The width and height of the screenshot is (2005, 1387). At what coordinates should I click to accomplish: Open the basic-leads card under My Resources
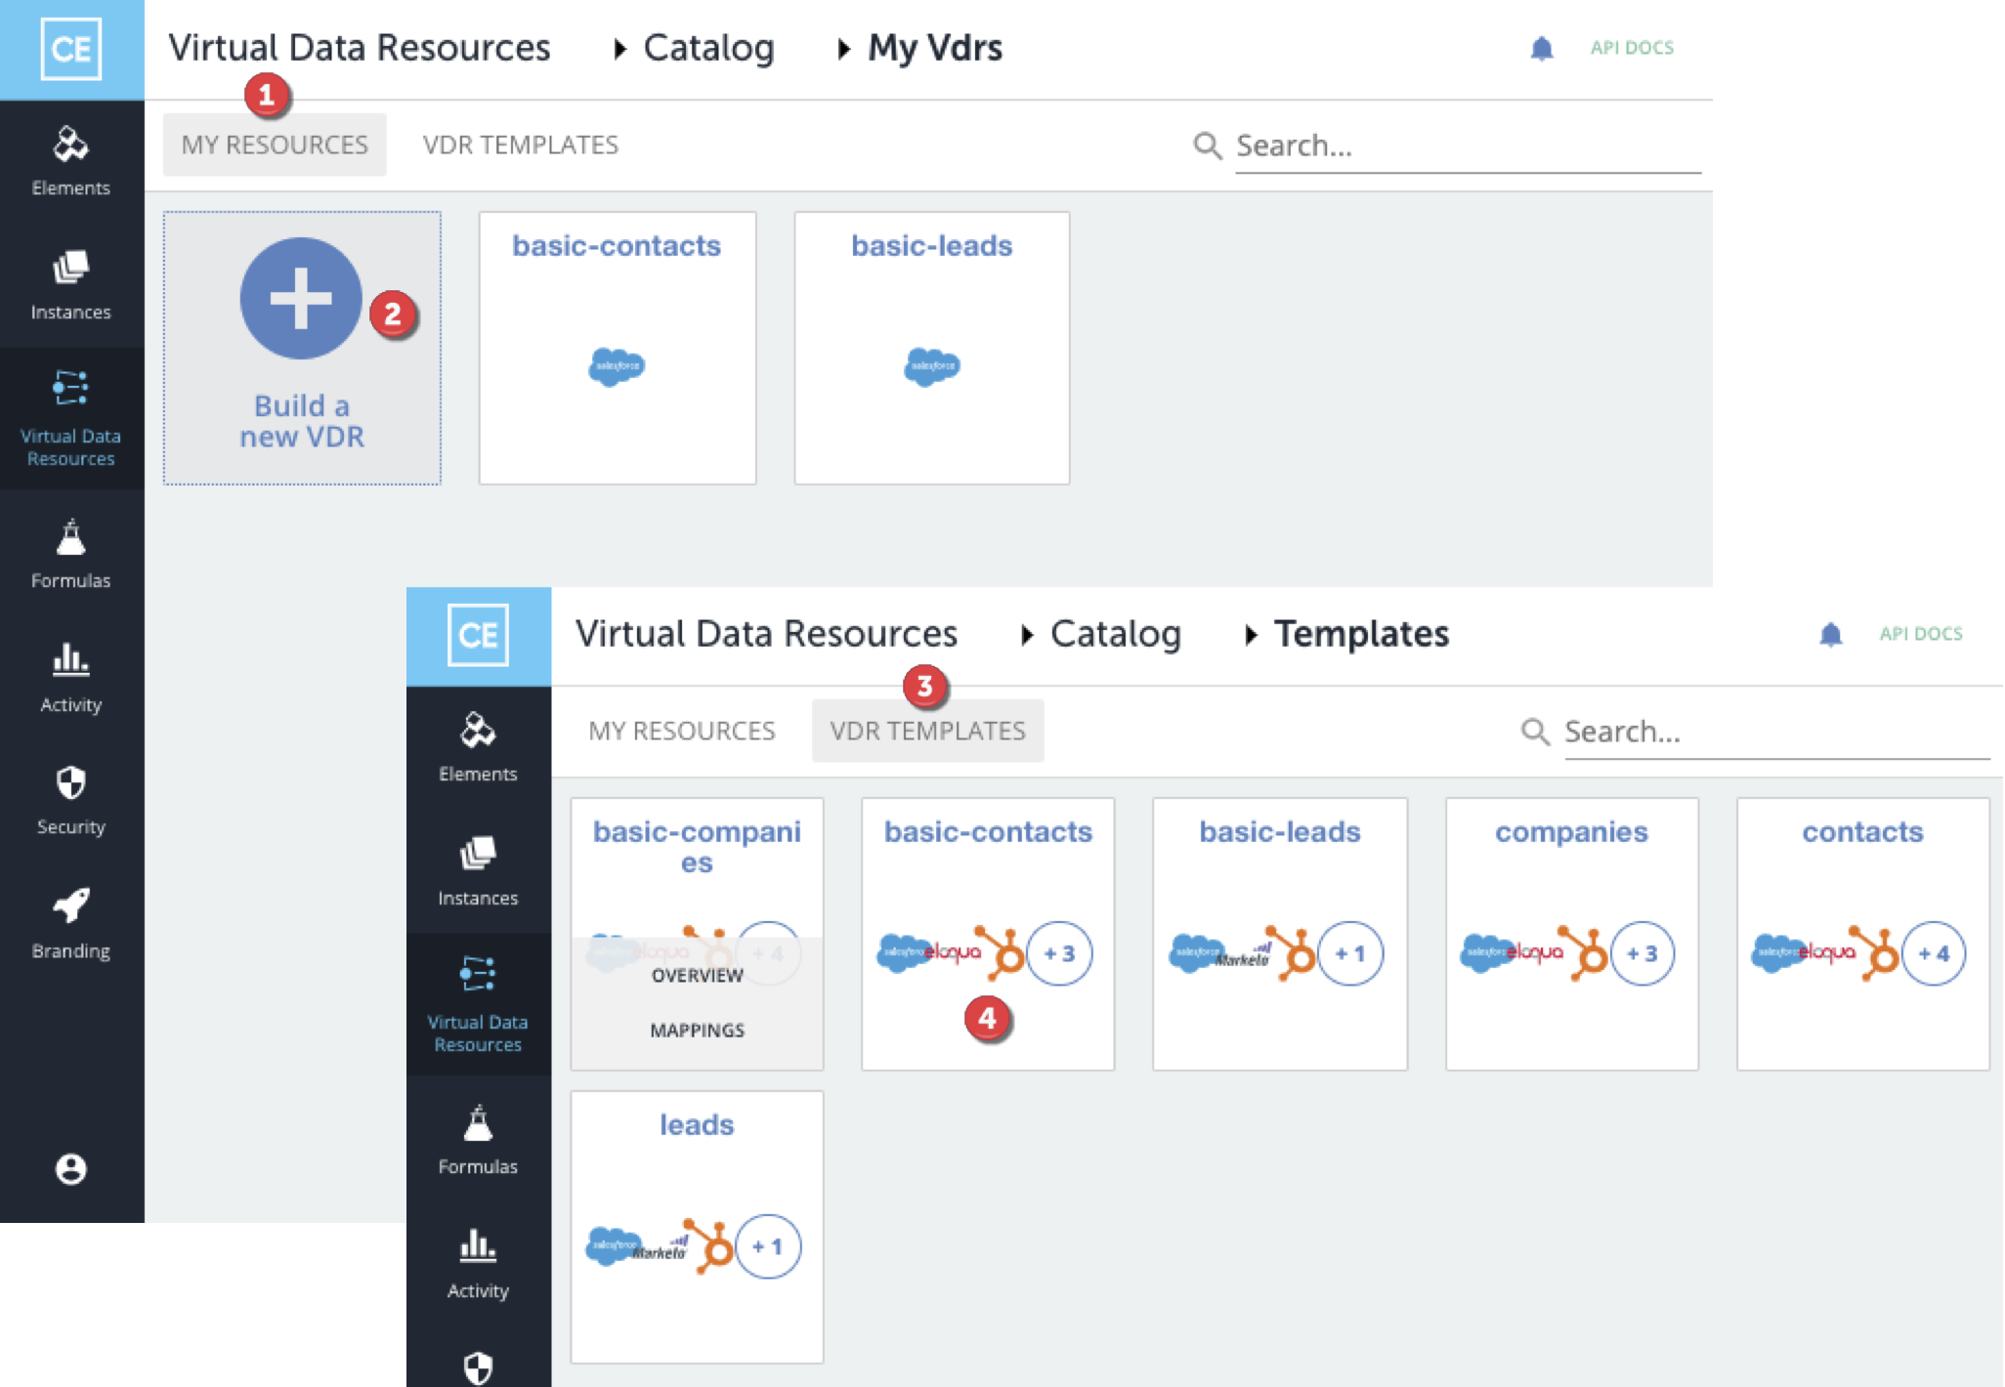931,347
